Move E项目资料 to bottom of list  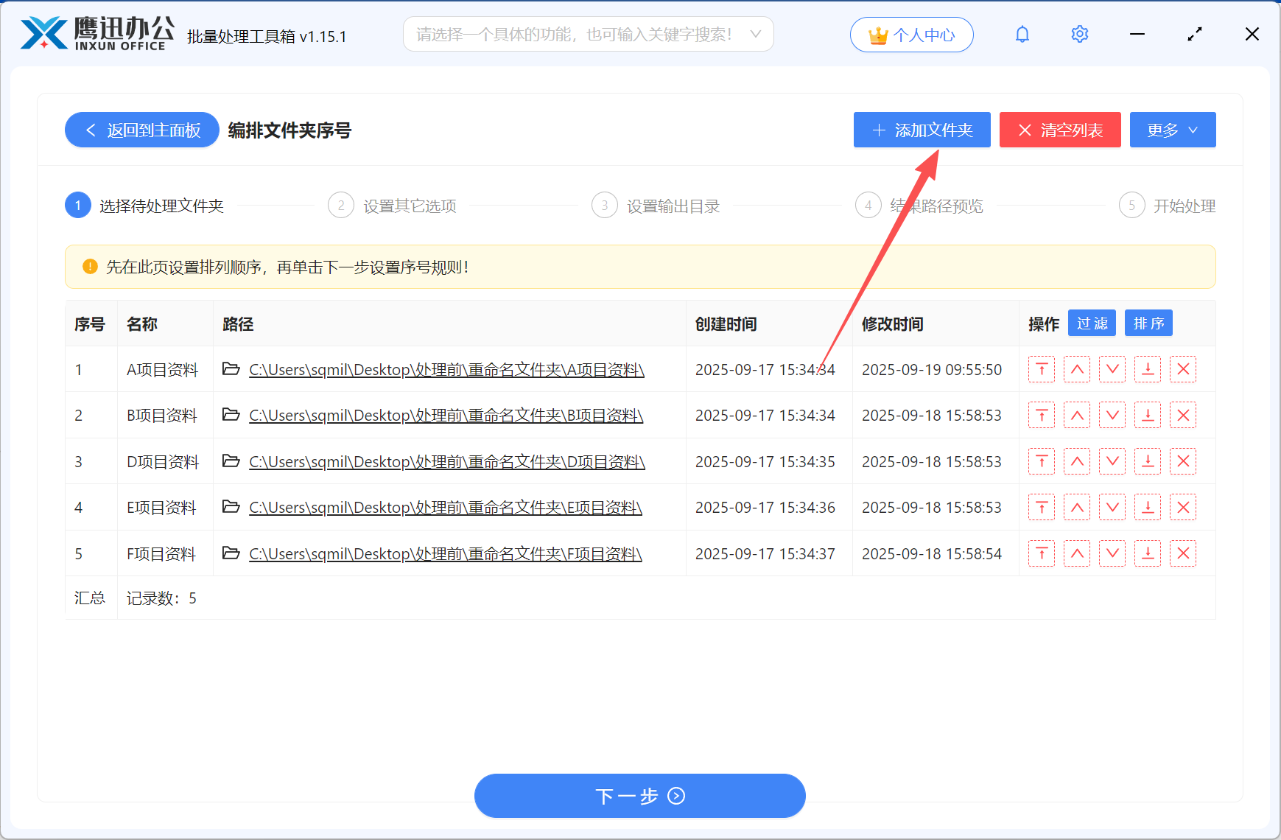[1147, 507]
